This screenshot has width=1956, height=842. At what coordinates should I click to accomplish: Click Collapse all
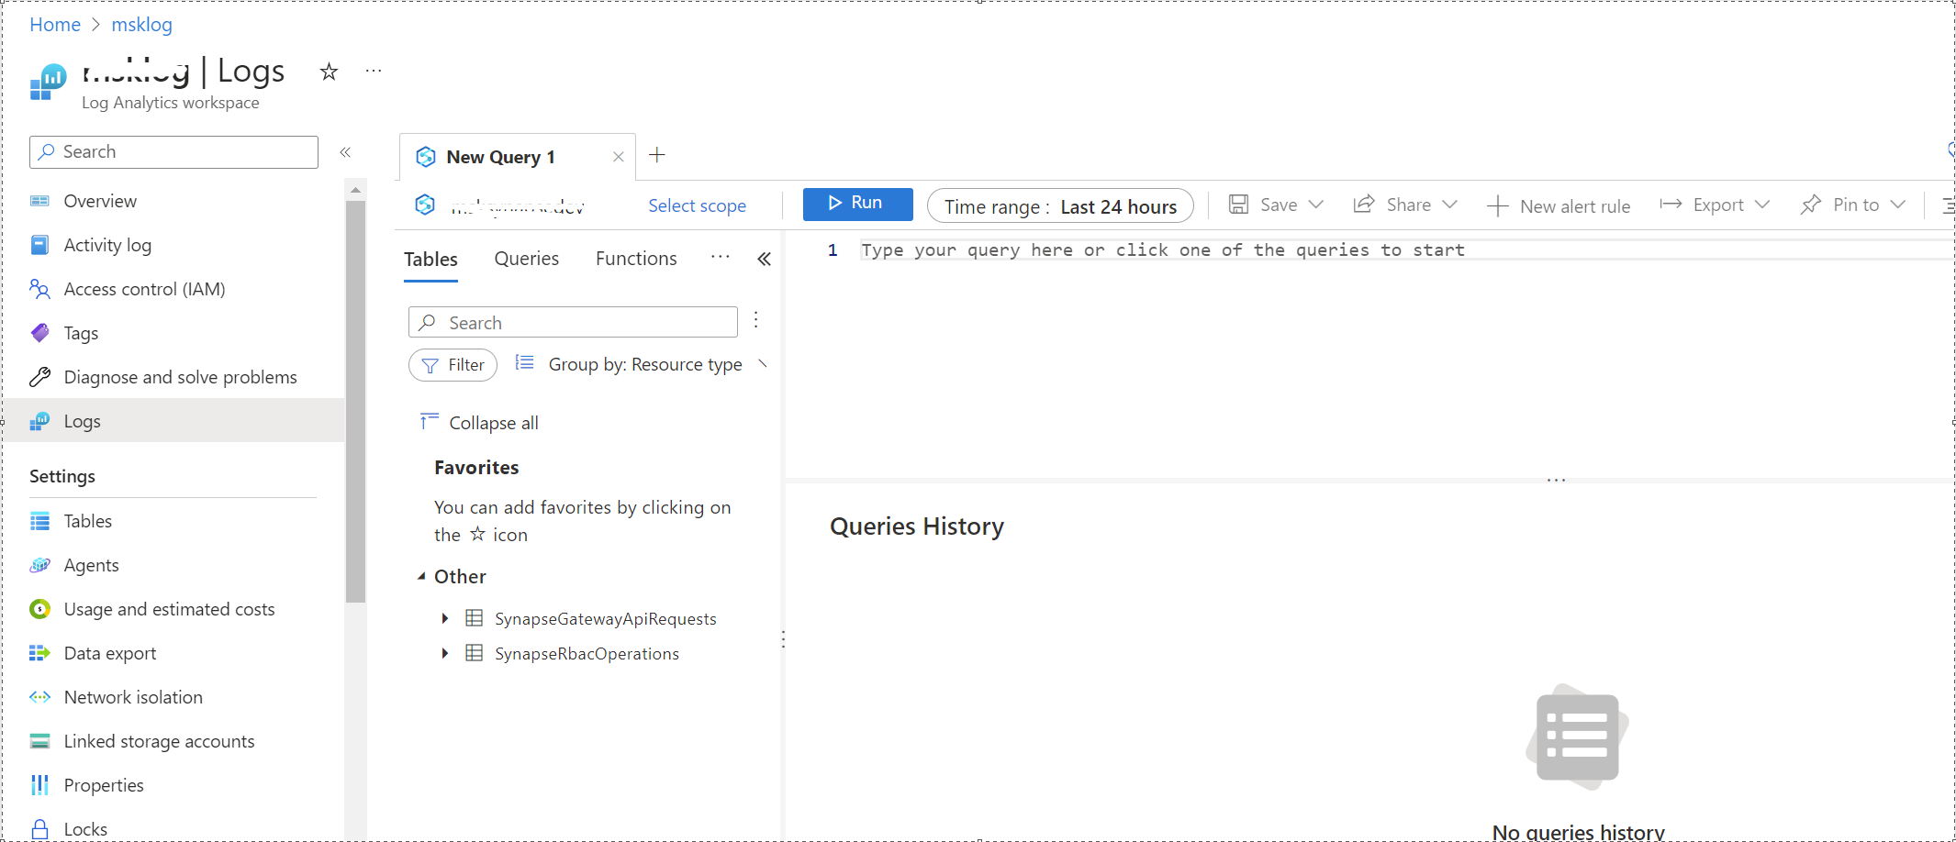tap(479, 423)
